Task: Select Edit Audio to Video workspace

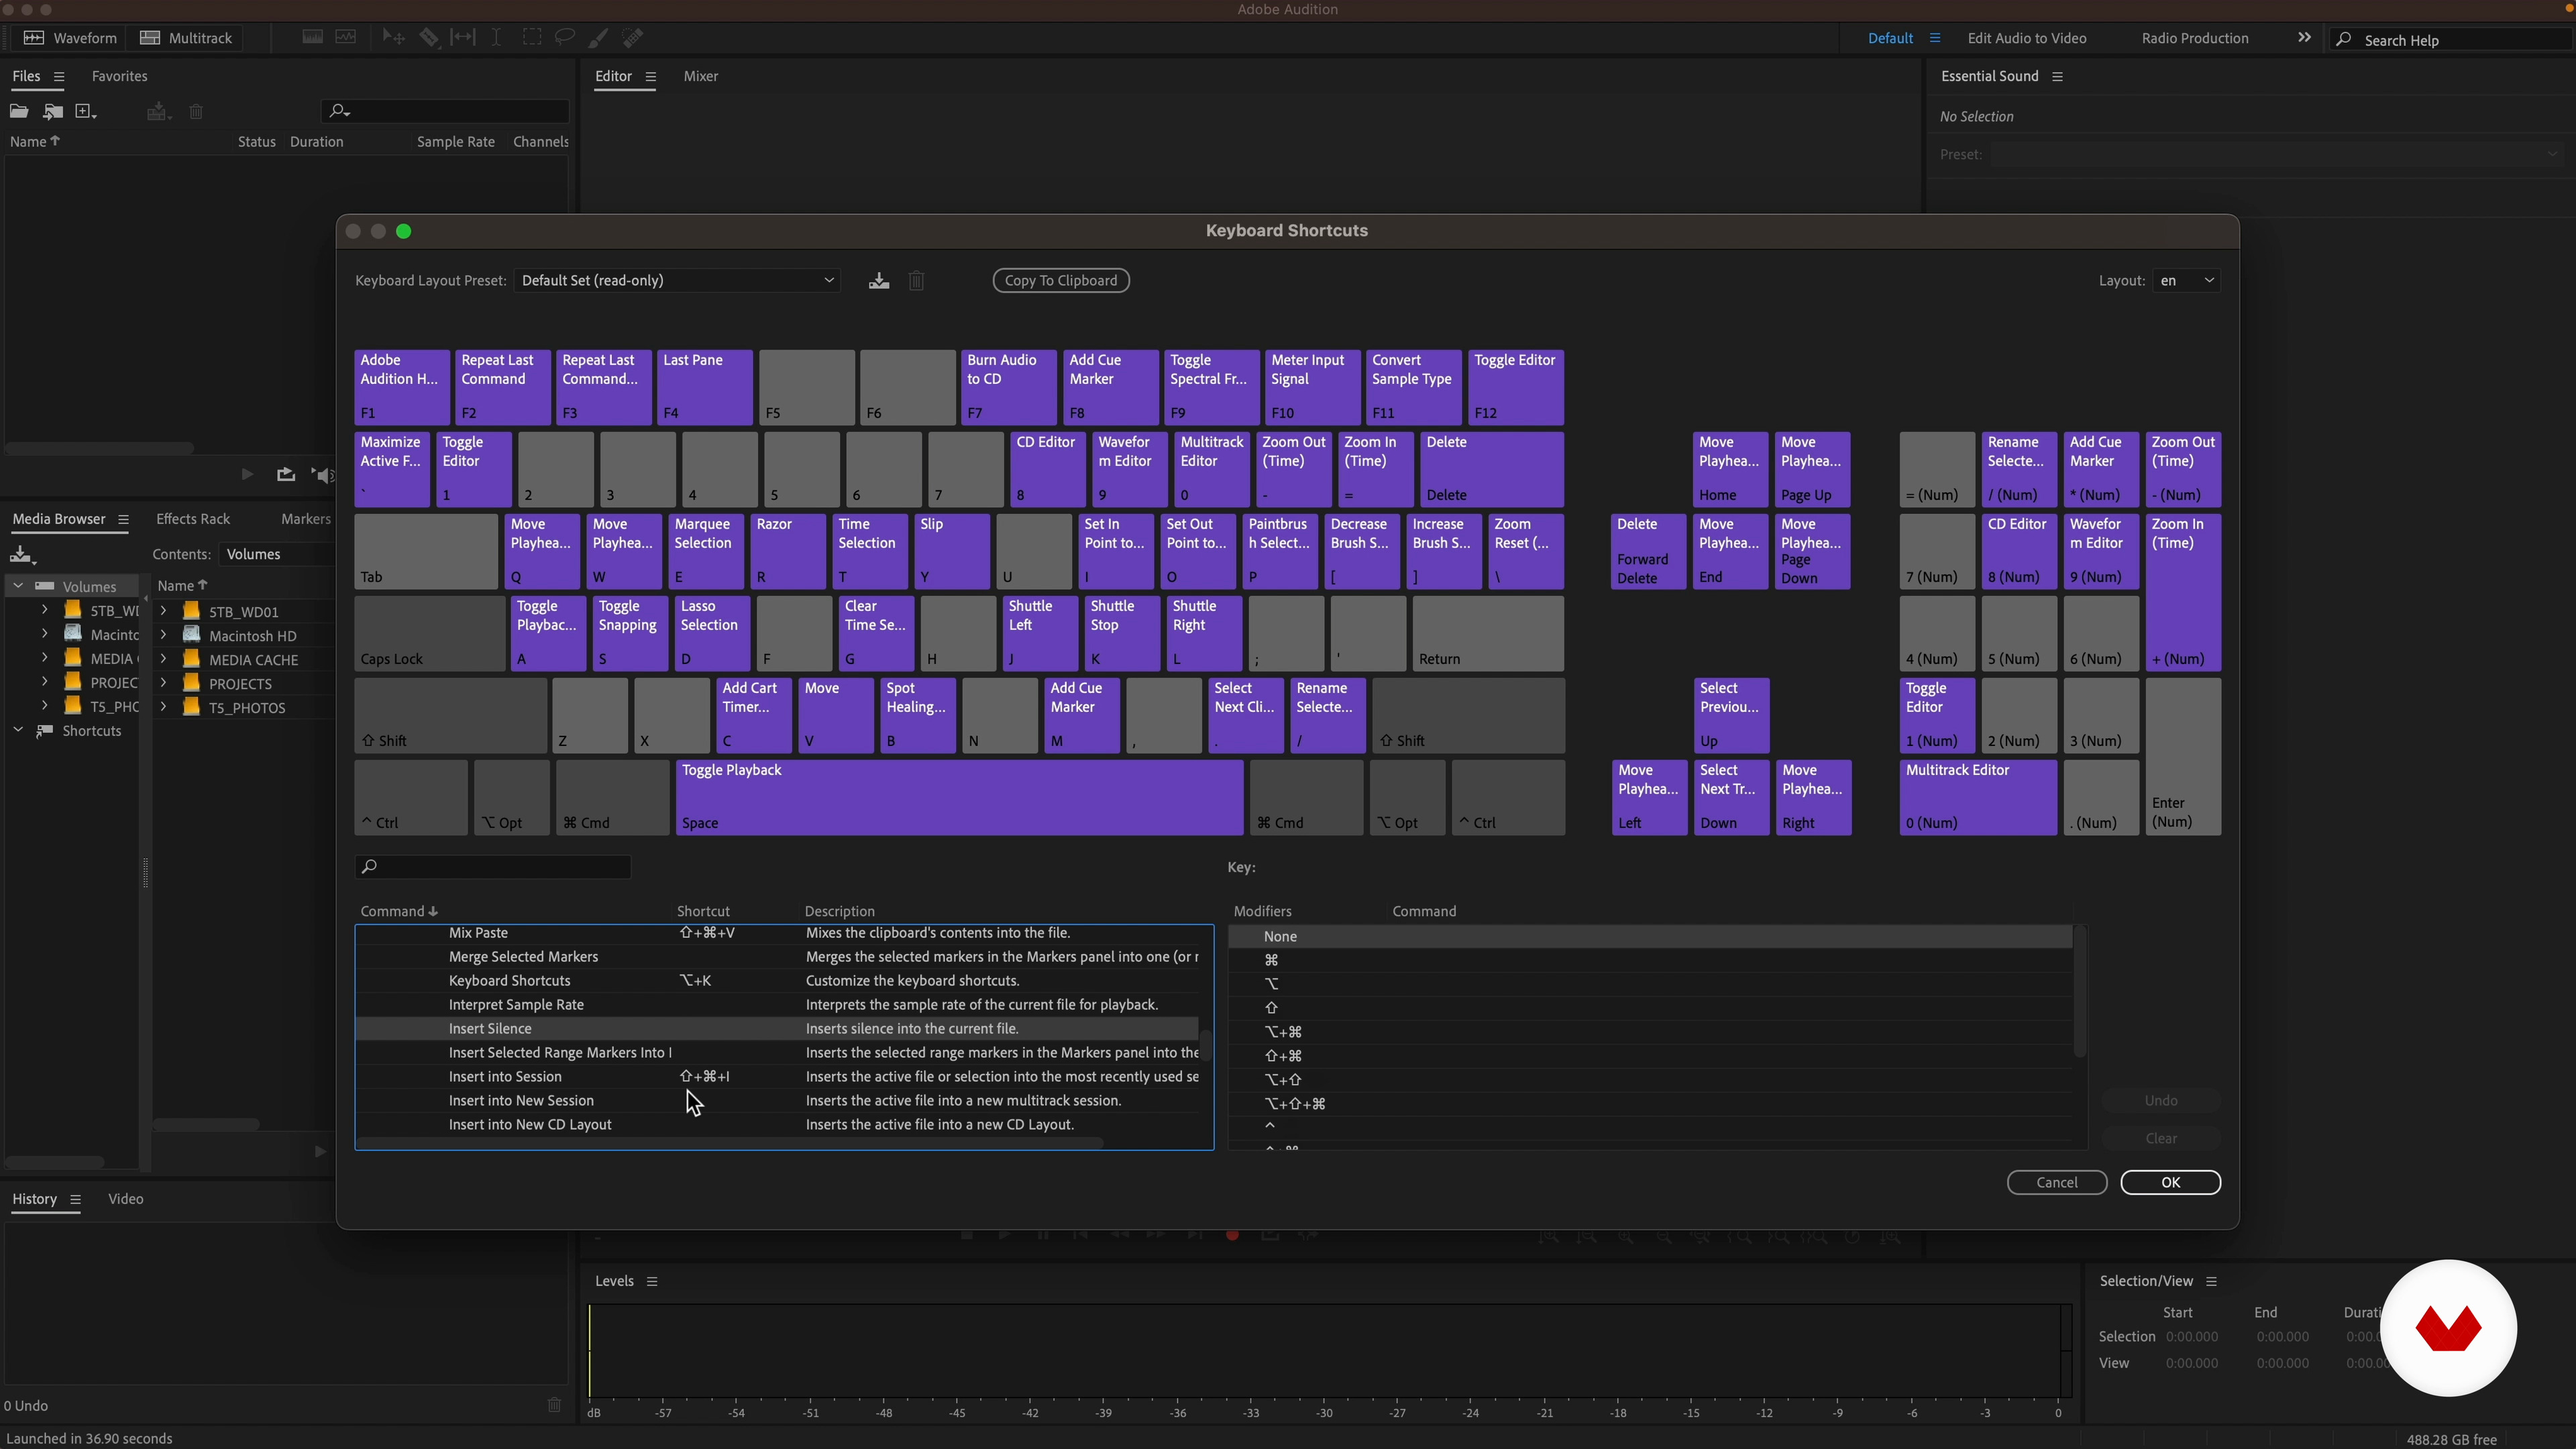Action: (2027, 38)
